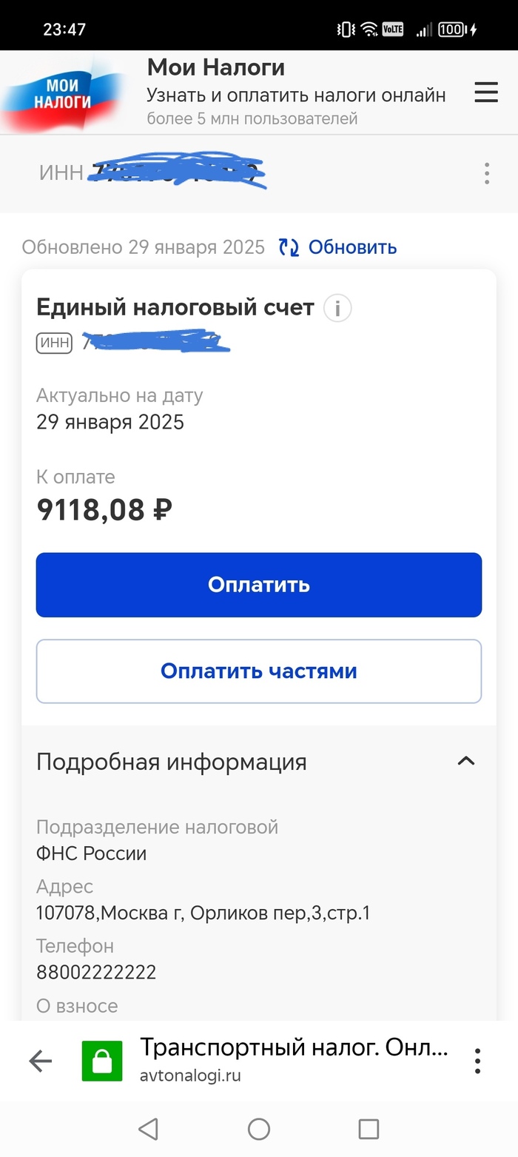Viewport: 518px width, 1157px height.
Task: Show info about Единый налоговый счет
Action: tap(337, 308)
